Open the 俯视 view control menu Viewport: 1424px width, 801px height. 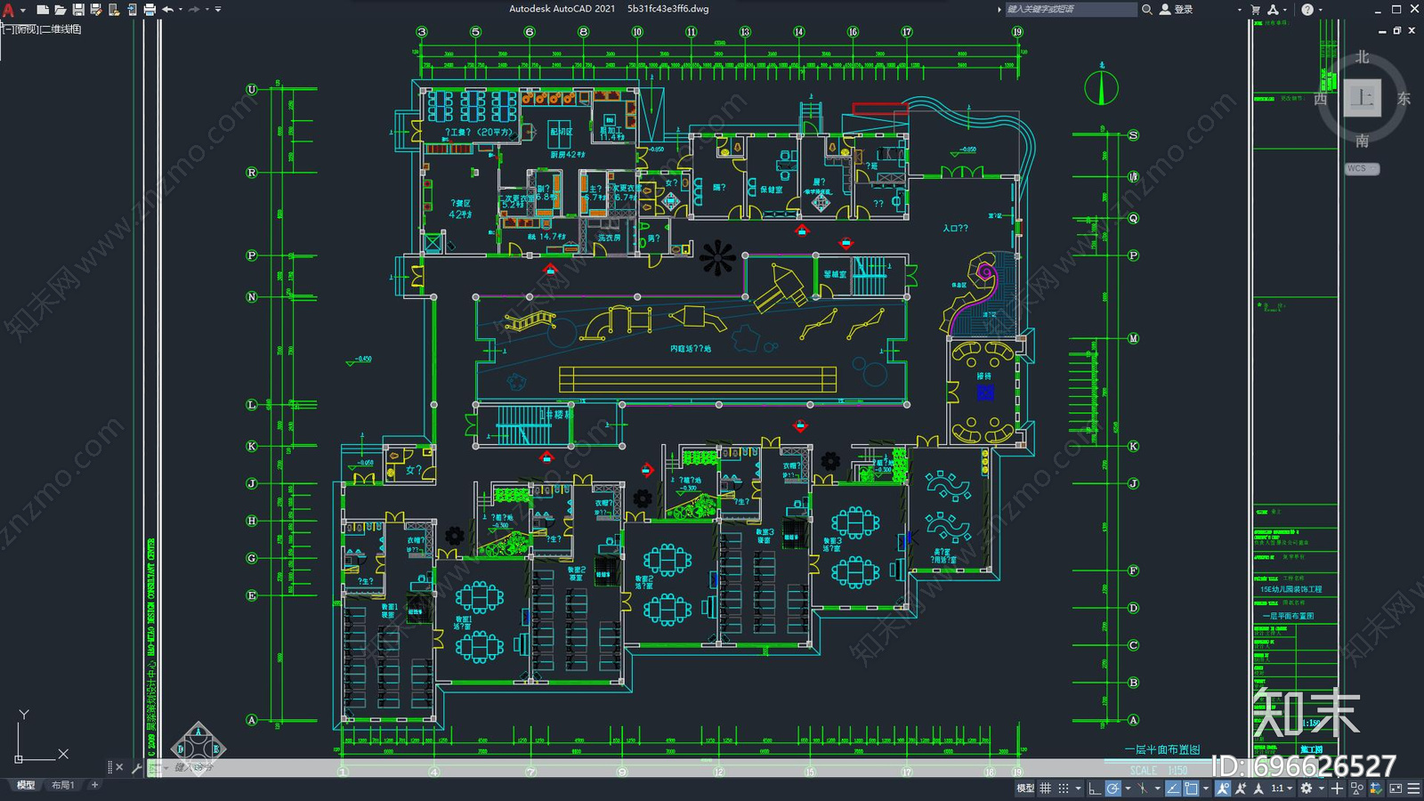tap(27, 29)
